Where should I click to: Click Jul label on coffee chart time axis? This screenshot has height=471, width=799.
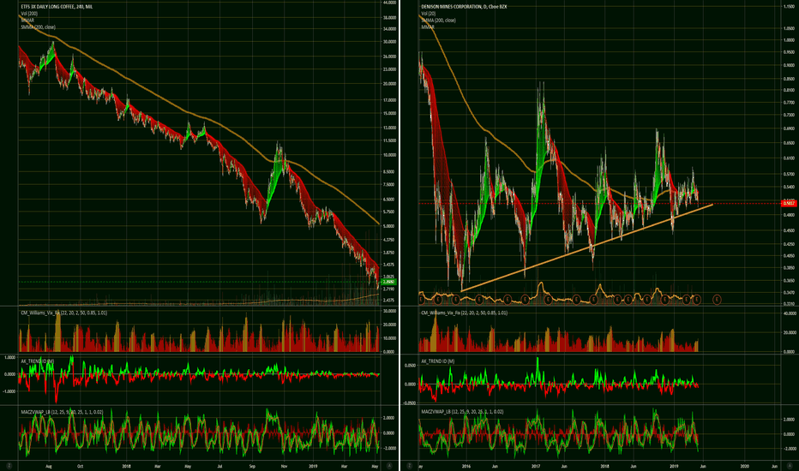219,466
